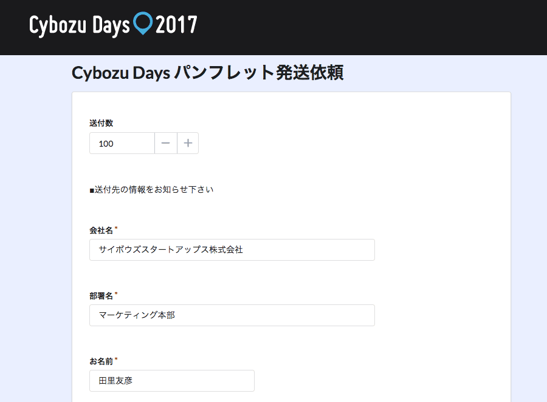Click the 2017 text in header logo
The width and height of the screenshot is (547, 402).
pyautogui.click(x=176, y=25)
